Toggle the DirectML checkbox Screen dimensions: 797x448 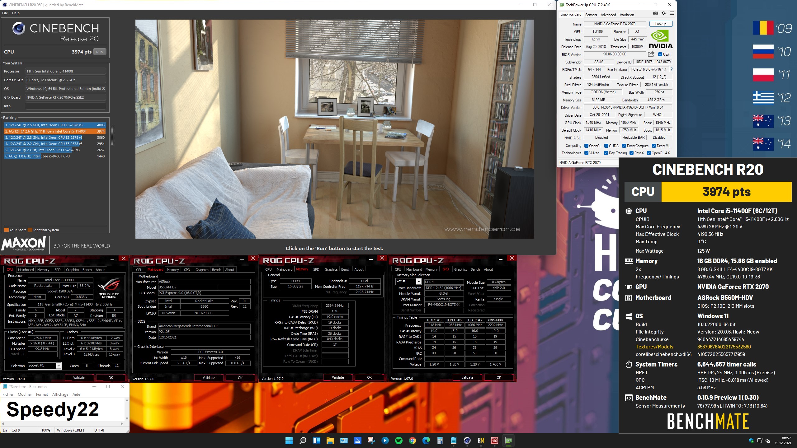point(654,146)
